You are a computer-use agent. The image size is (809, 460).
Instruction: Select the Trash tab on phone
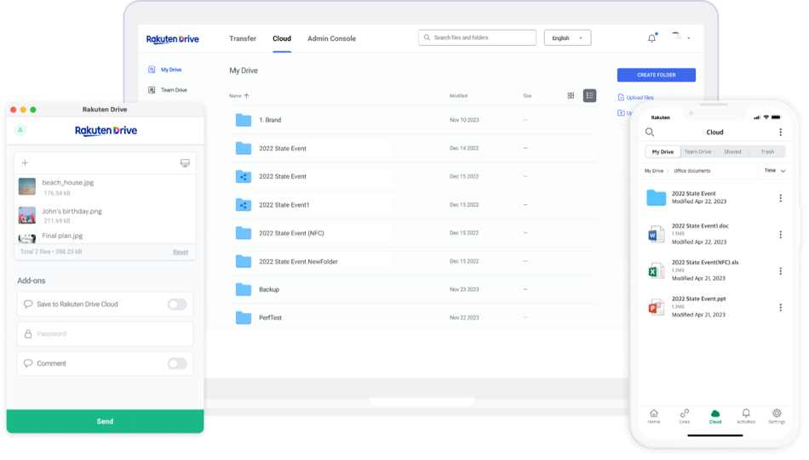point(767,152)
